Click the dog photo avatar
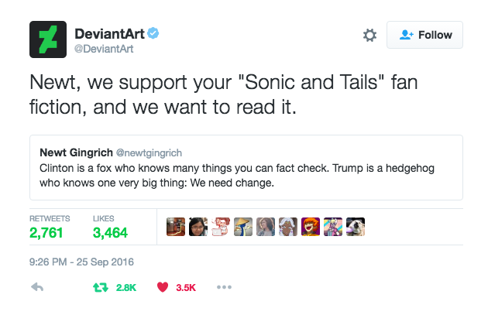The image size is (488, 315). tap(355, 226)
